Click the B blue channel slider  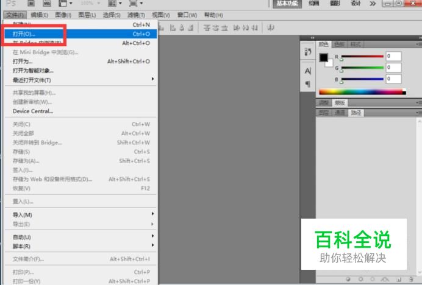coord(362,79)
